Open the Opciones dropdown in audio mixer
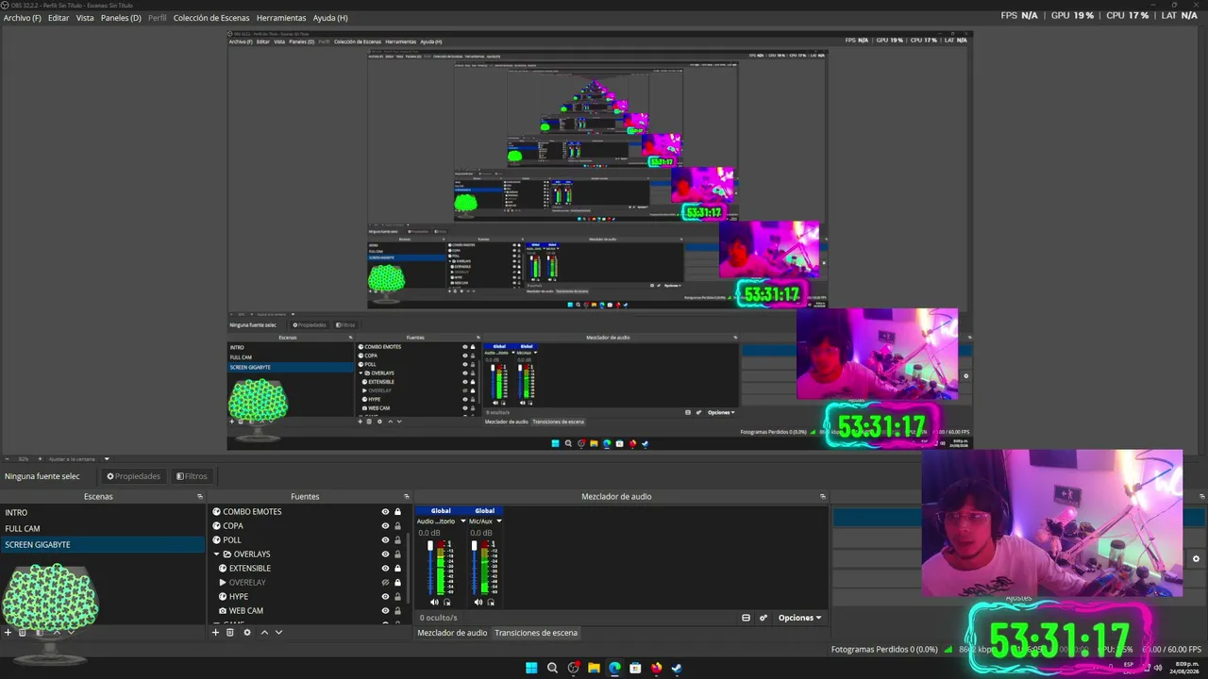 pyautogui.click(x=799, y=618)
